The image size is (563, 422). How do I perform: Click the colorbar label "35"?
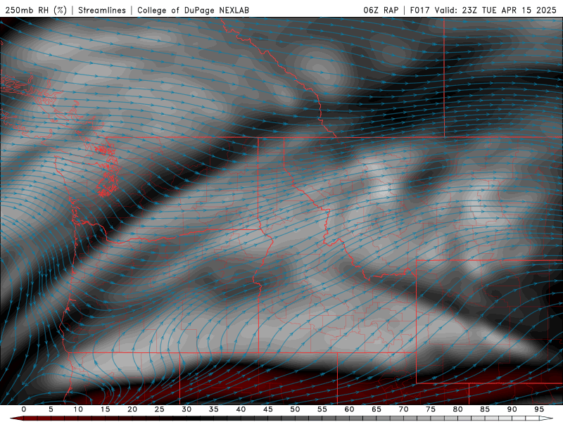point(214,409)
